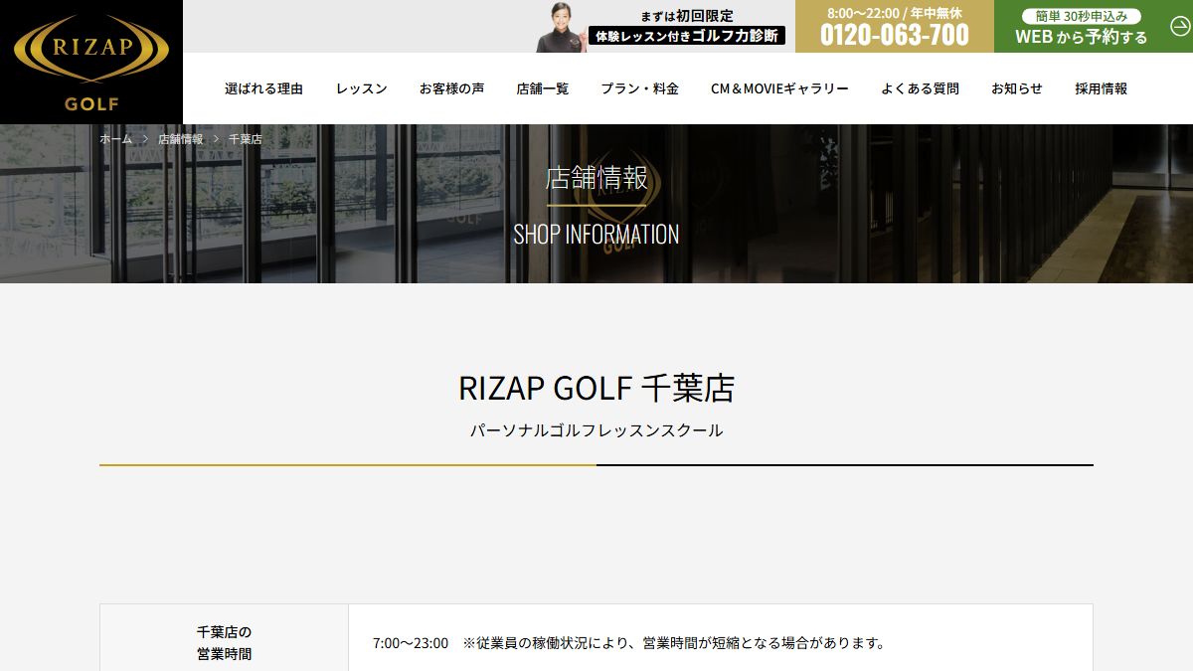The image size is (1193, 671).
Task: Click the RIZAP GOLF logo
Action: click(91, 62)
